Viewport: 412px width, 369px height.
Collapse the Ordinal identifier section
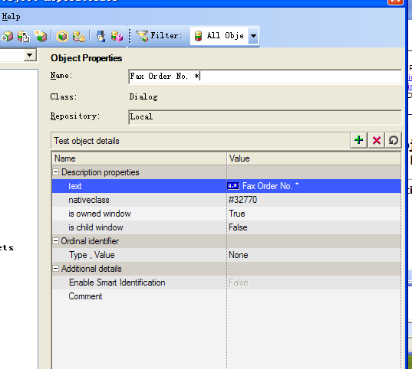pyautogui.click(x=55, y=241)
